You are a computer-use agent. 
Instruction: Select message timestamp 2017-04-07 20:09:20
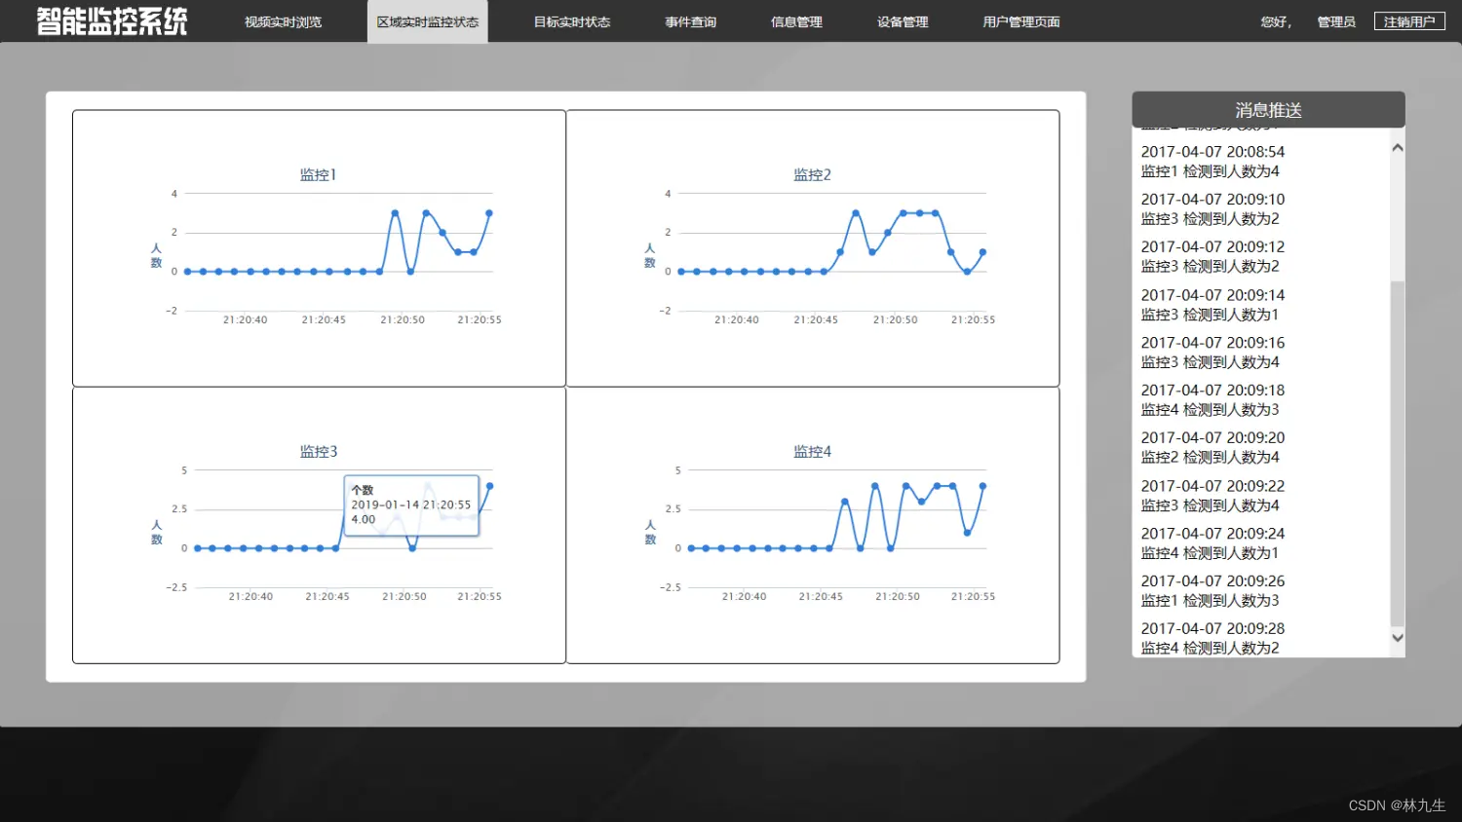click(x=1212, y=437)
